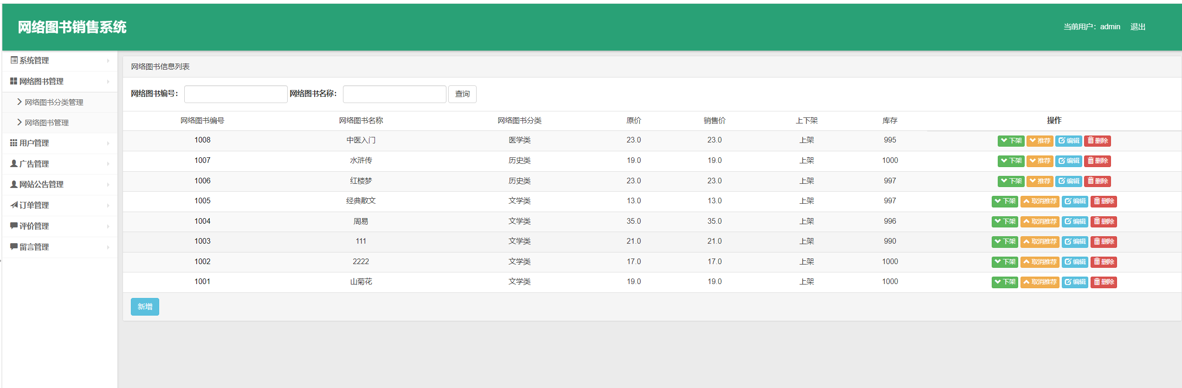Click the 红楼梦 book name cell

361,181
